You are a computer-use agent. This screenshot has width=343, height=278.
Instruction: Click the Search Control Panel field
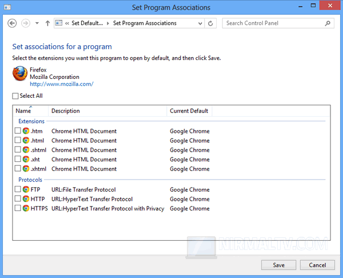click(x=278, y=23)
